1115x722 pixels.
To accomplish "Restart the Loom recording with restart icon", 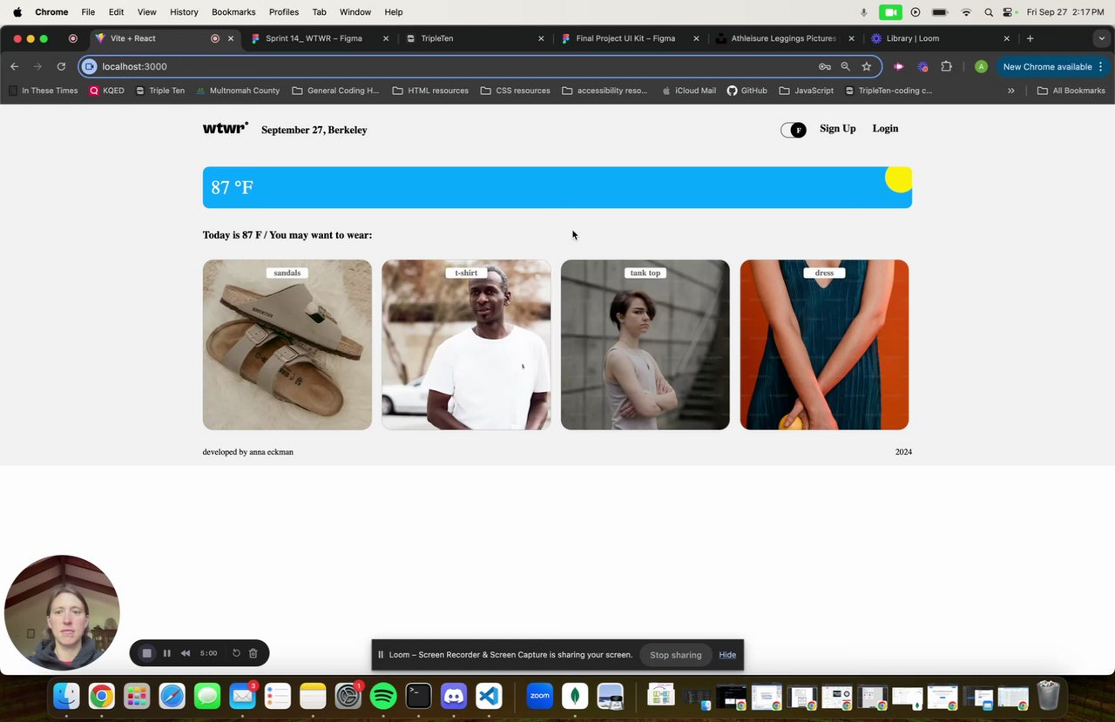I will (x=236, y=653).
